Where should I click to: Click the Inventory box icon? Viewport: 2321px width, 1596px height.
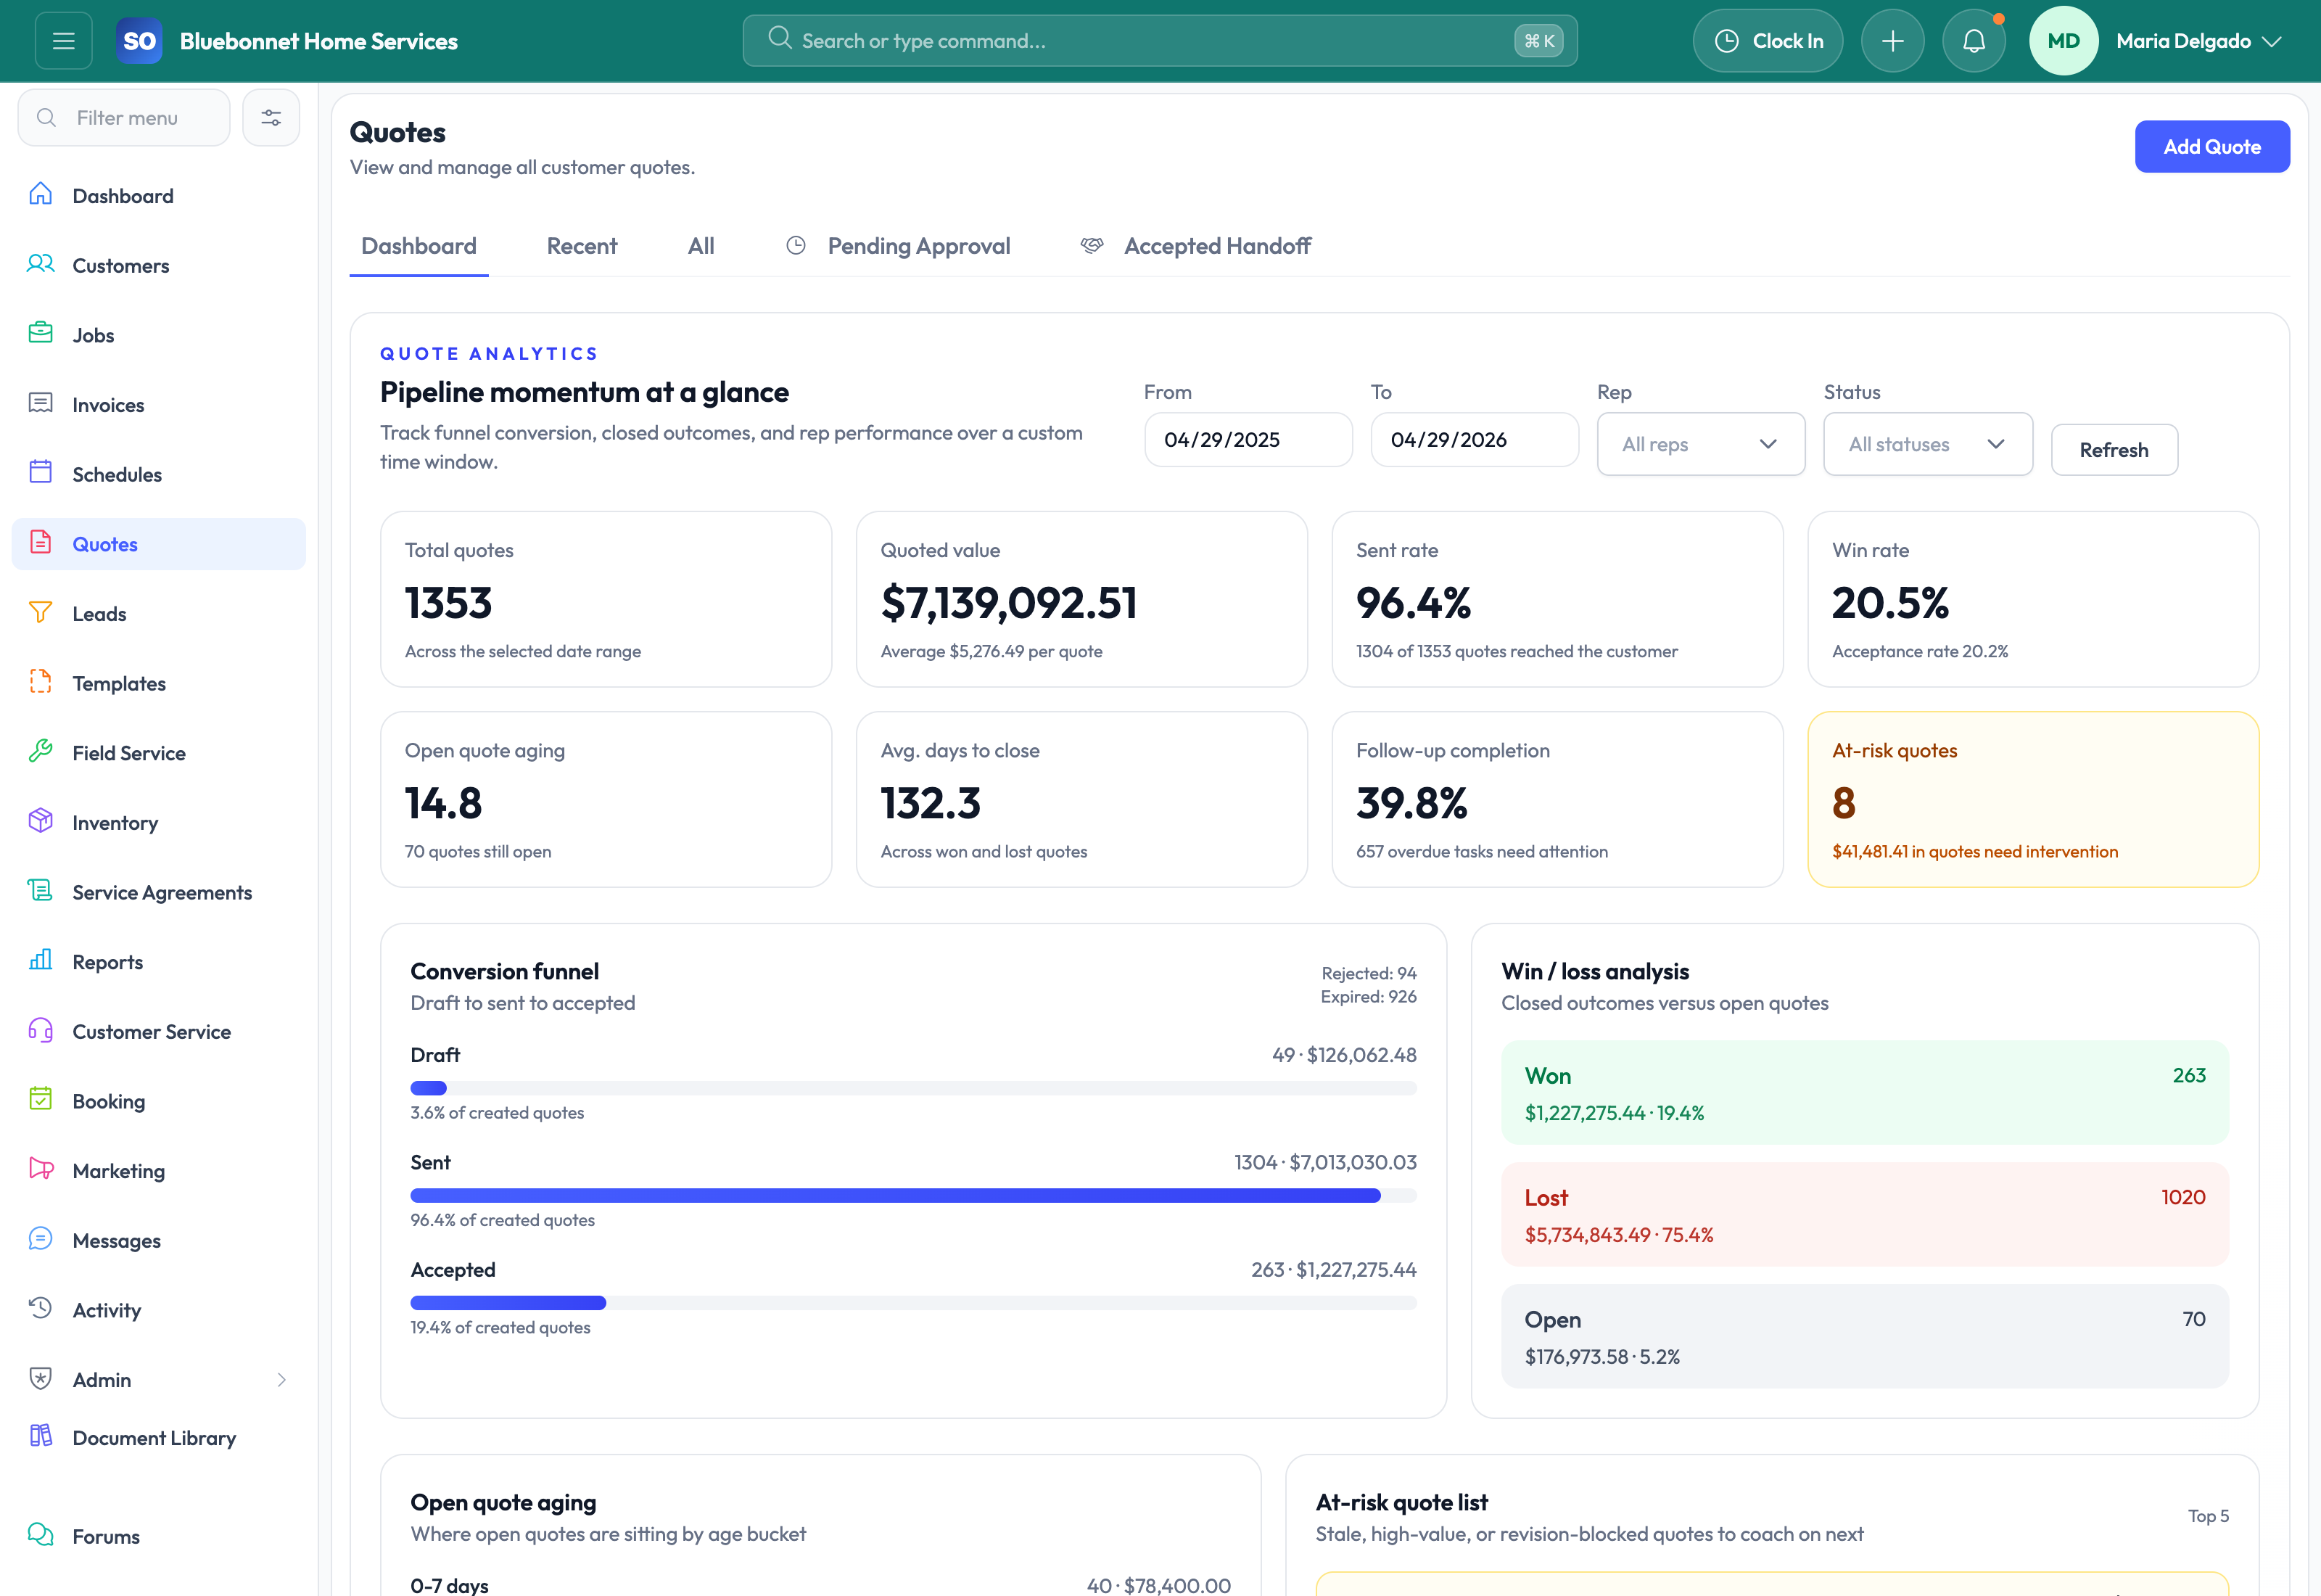point(41,821)
